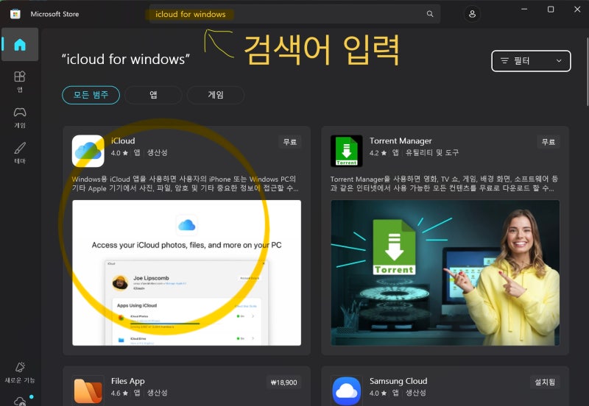The image size is (589, 406).
Task: Click the Microsoft Store title text
Action: click(54, 14)
